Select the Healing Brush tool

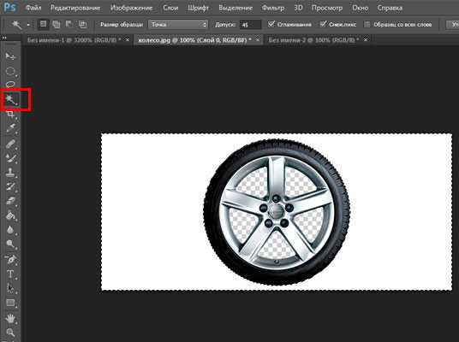(10, 144)
